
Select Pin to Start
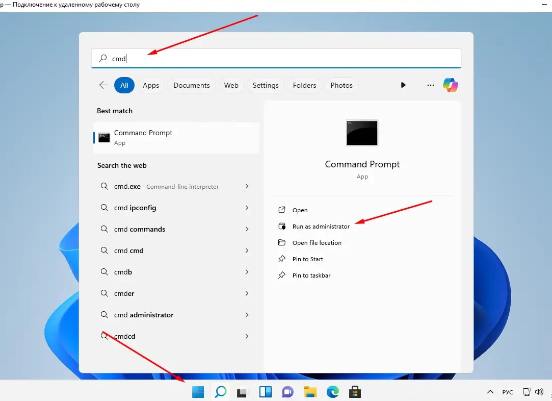(x=308, y=259)
